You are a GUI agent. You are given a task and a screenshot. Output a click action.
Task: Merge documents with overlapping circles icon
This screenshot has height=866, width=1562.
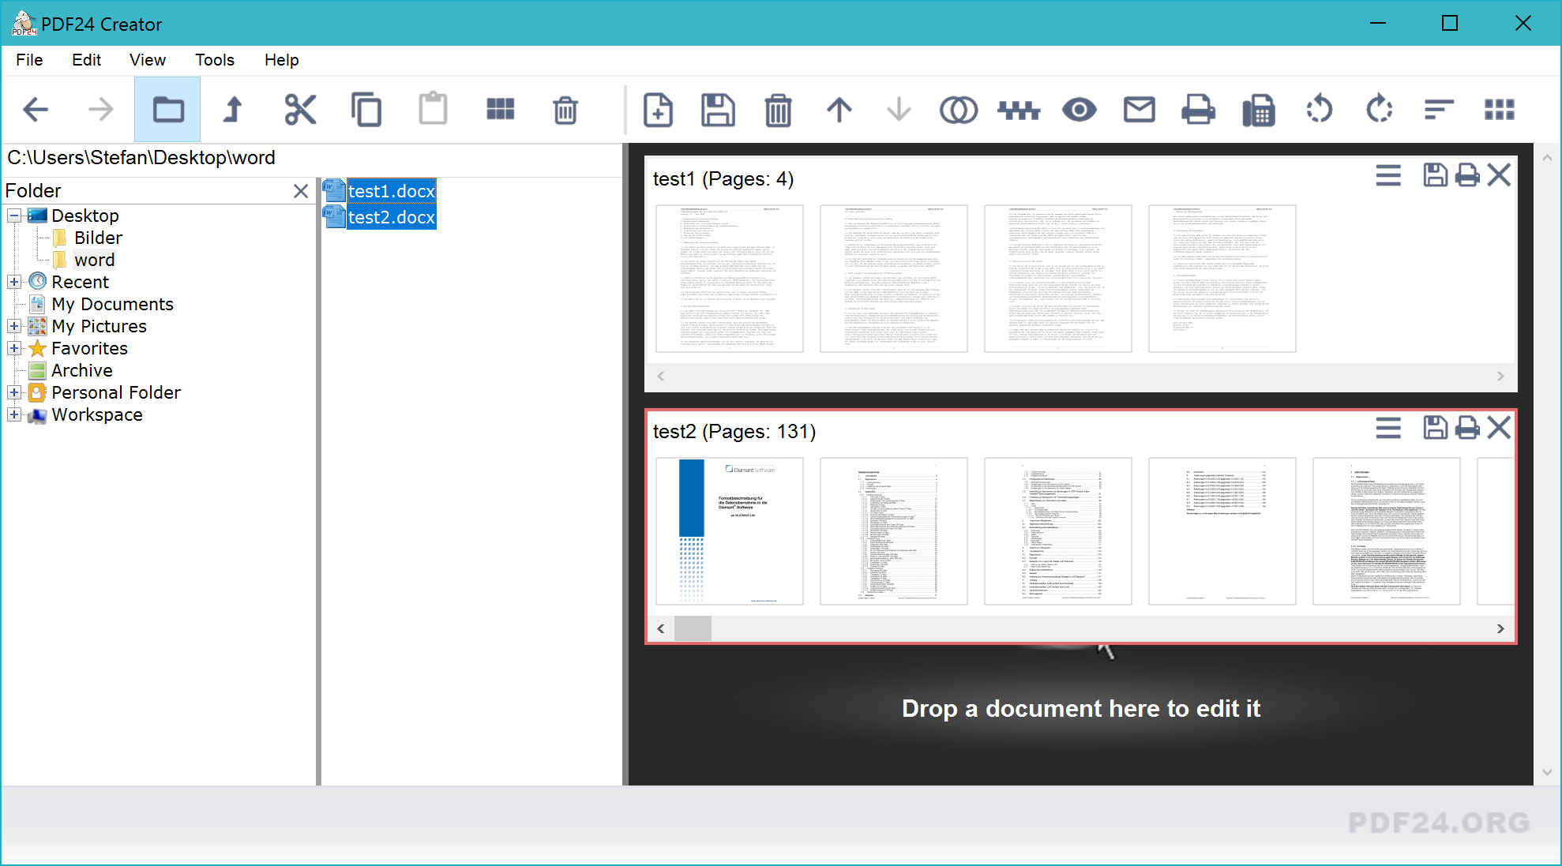(x=959, y=110)
